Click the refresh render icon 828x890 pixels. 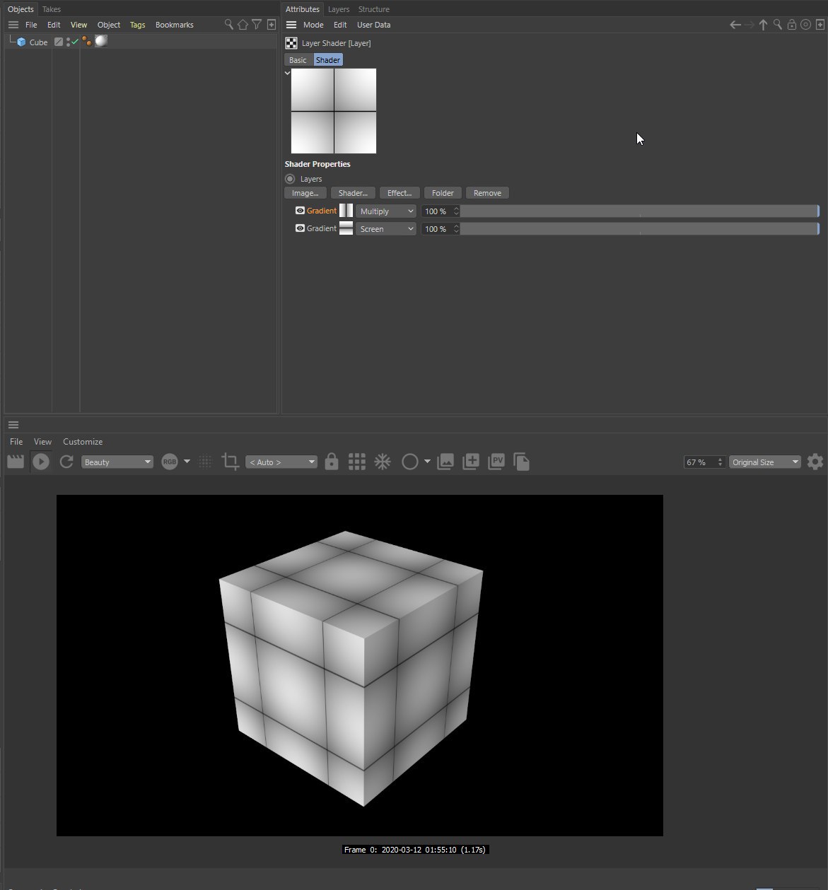[66, 462]
